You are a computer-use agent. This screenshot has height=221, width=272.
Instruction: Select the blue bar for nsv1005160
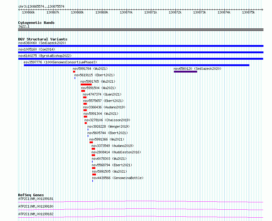[x=141, y=52]
